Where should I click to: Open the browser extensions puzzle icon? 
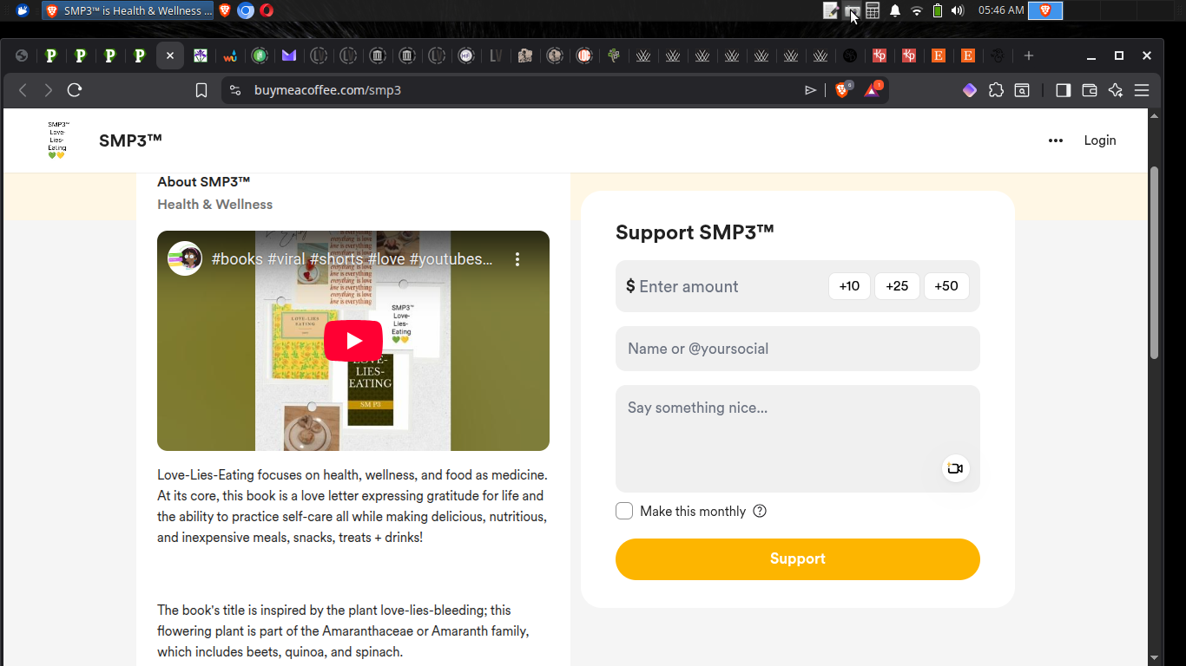point(996,90)
